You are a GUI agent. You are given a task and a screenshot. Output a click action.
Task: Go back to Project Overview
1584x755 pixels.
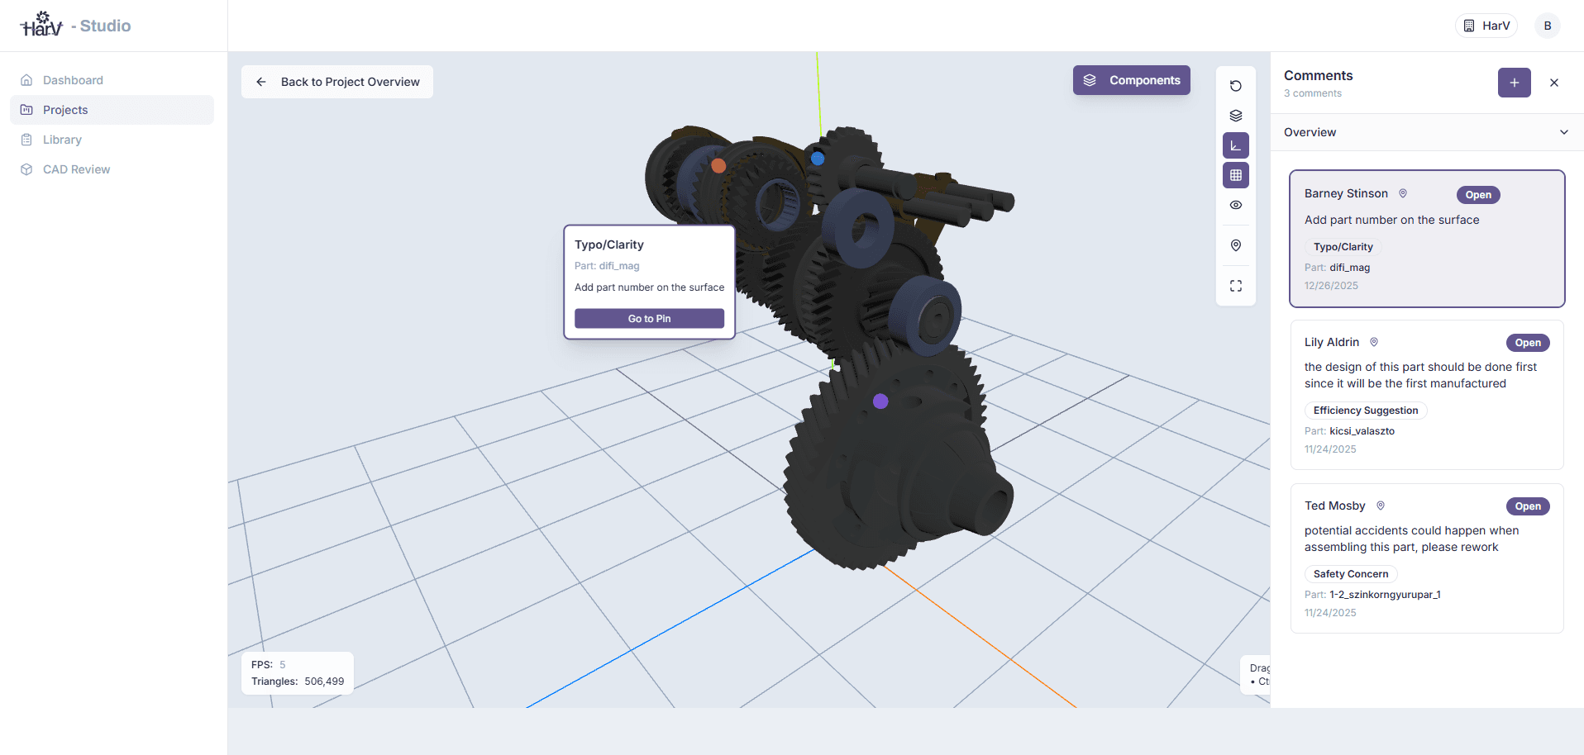click(x=337, y=82)
